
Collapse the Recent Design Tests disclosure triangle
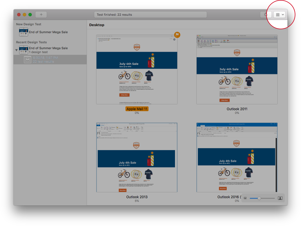click(x=17, y=50)
